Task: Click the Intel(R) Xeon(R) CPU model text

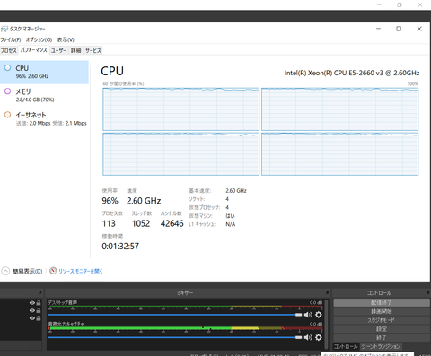Action: click(x=352, y=73)
